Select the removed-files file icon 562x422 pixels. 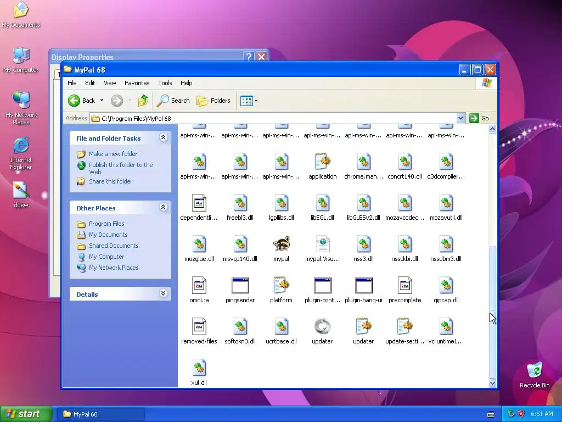coord(199,327)
